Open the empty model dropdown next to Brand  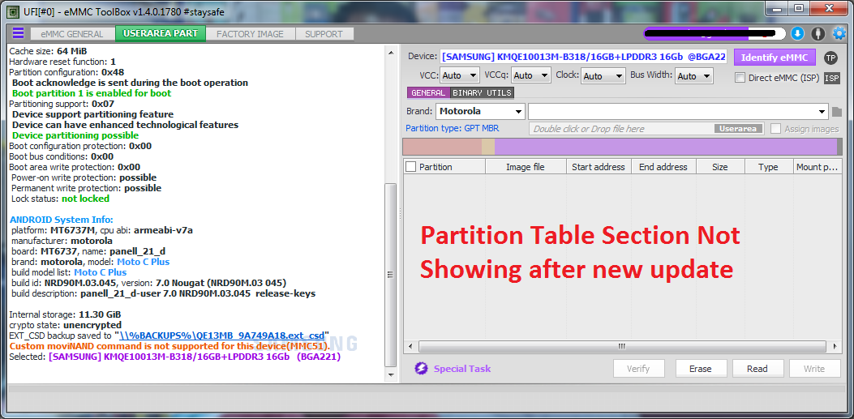pos(678,112)
